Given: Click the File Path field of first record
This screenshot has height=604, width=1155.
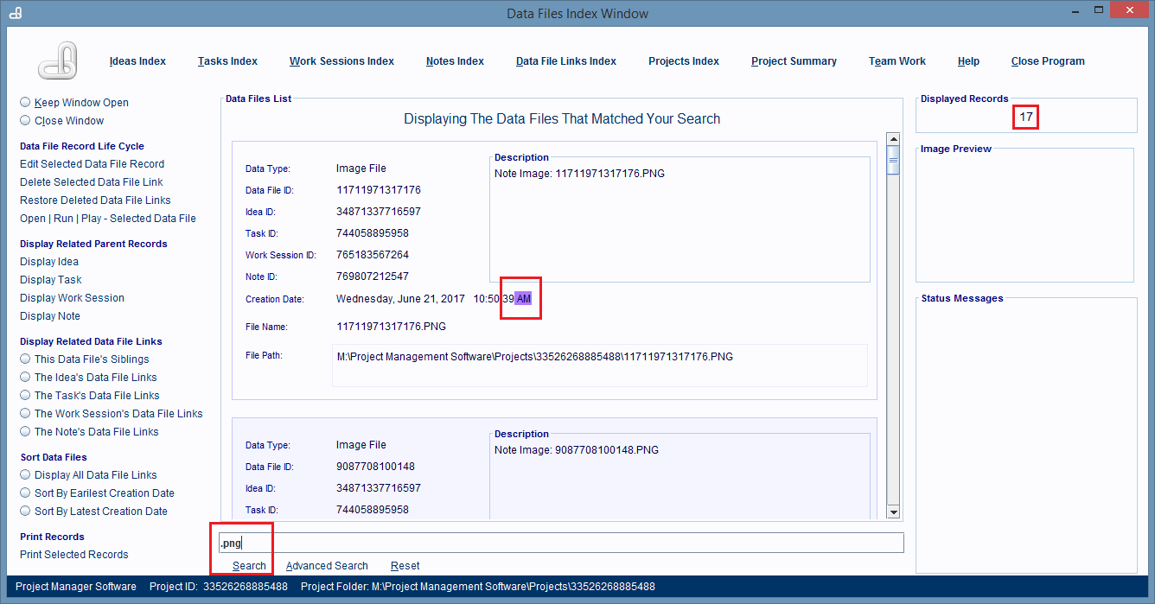Looking at the screenshot, I should coord(598,365).
